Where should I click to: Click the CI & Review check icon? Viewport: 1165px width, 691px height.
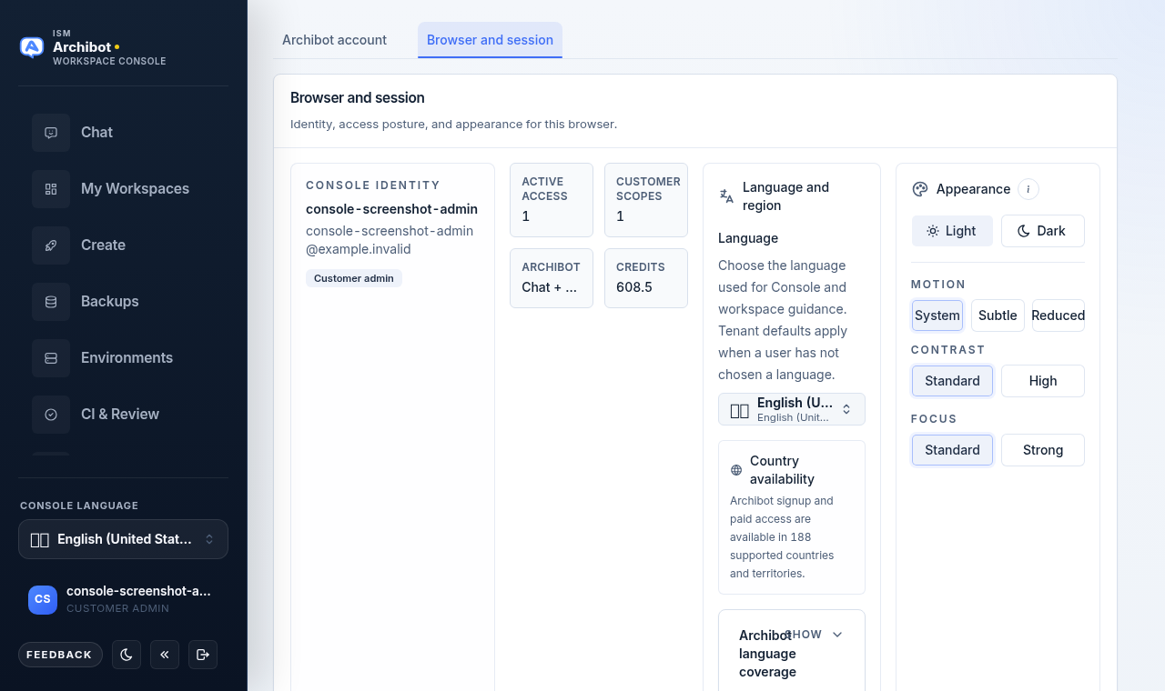pos(51,415)
